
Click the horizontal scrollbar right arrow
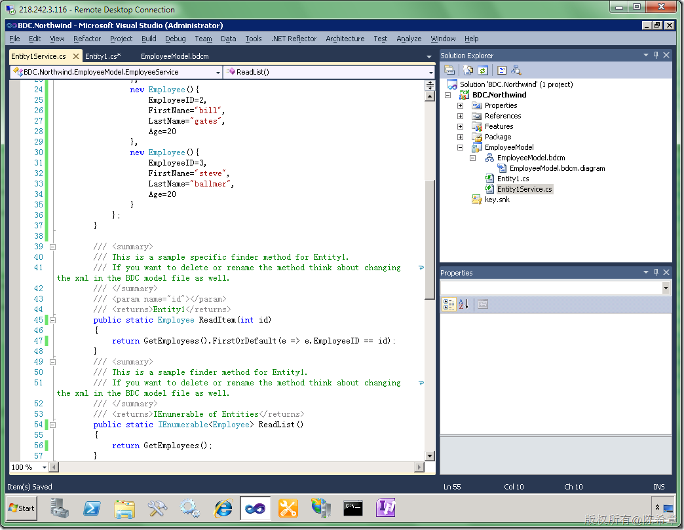point(419,467)
